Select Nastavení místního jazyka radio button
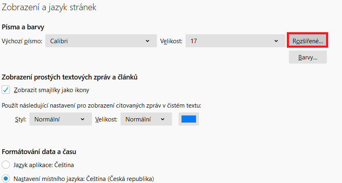The image size is (342, 183). (6, 179)
